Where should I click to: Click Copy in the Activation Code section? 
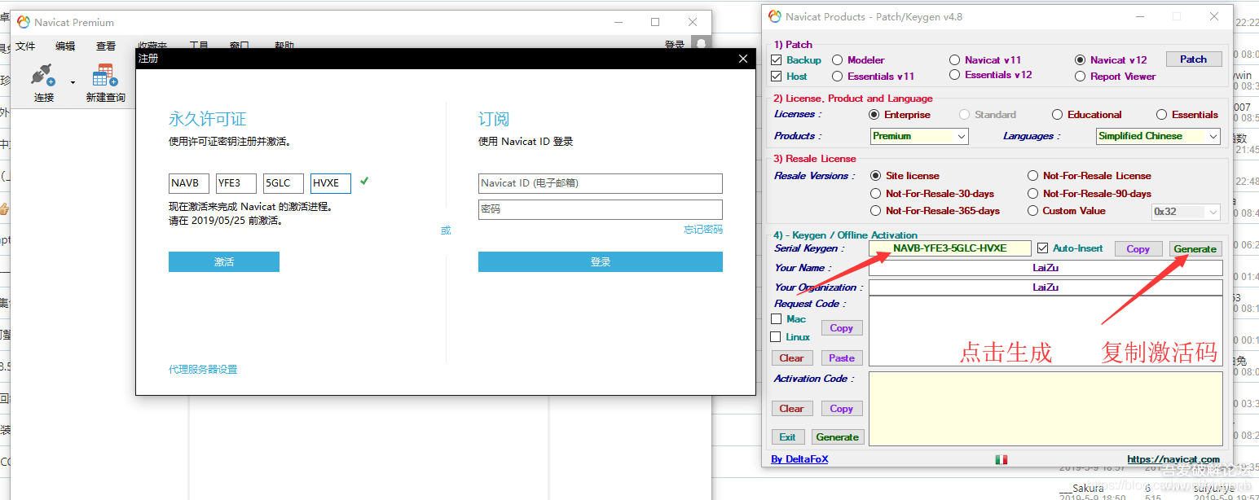click(842, 409)
